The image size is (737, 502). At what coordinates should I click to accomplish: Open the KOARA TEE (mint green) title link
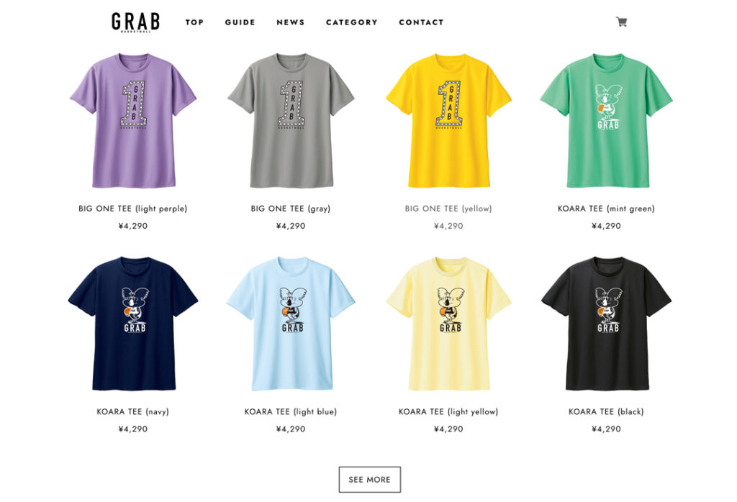tap(606, 209)
